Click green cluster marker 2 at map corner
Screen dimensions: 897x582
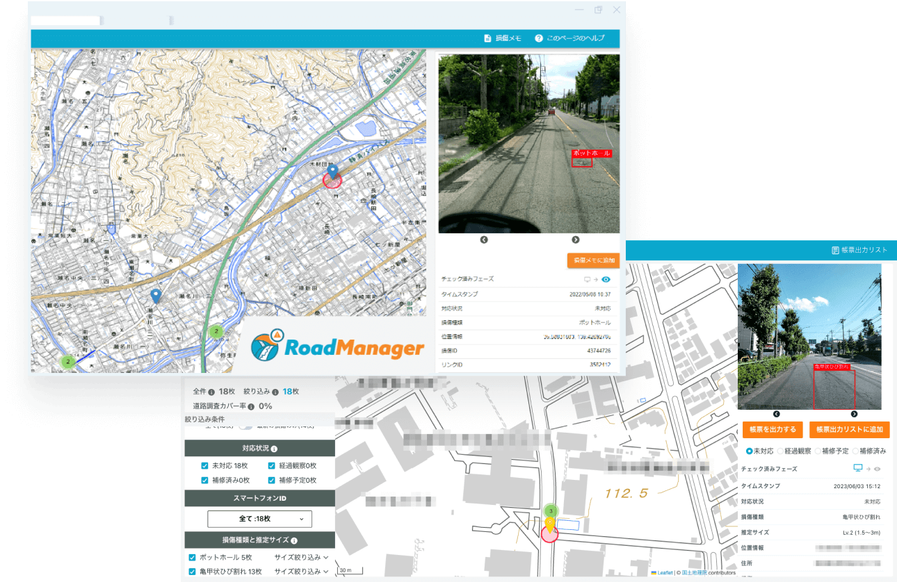click(67, 361)
